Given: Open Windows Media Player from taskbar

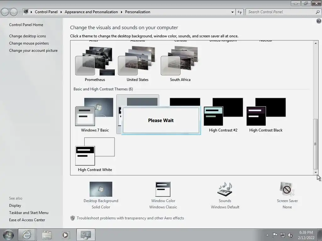Looking at the screenshot, I should (65, 235).
